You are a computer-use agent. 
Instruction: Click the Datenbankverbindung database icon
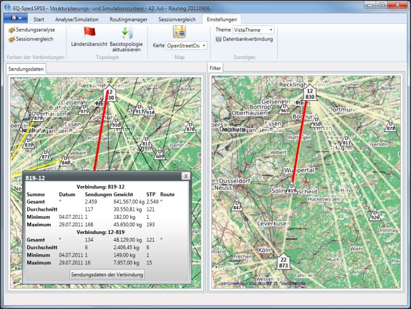[x=218, y=40]
